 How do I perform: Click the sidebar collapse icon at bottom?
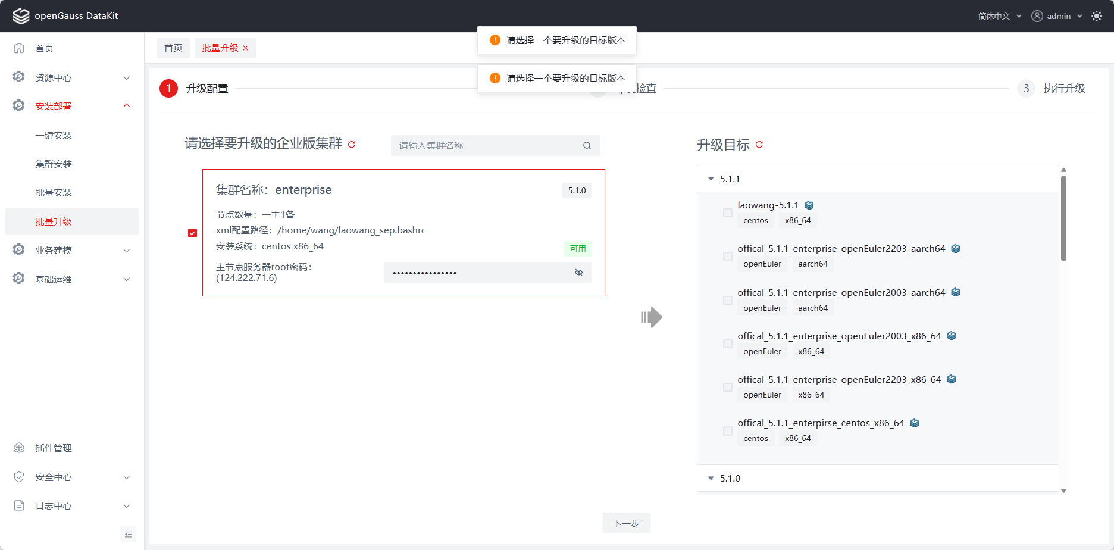coord(129,534)
